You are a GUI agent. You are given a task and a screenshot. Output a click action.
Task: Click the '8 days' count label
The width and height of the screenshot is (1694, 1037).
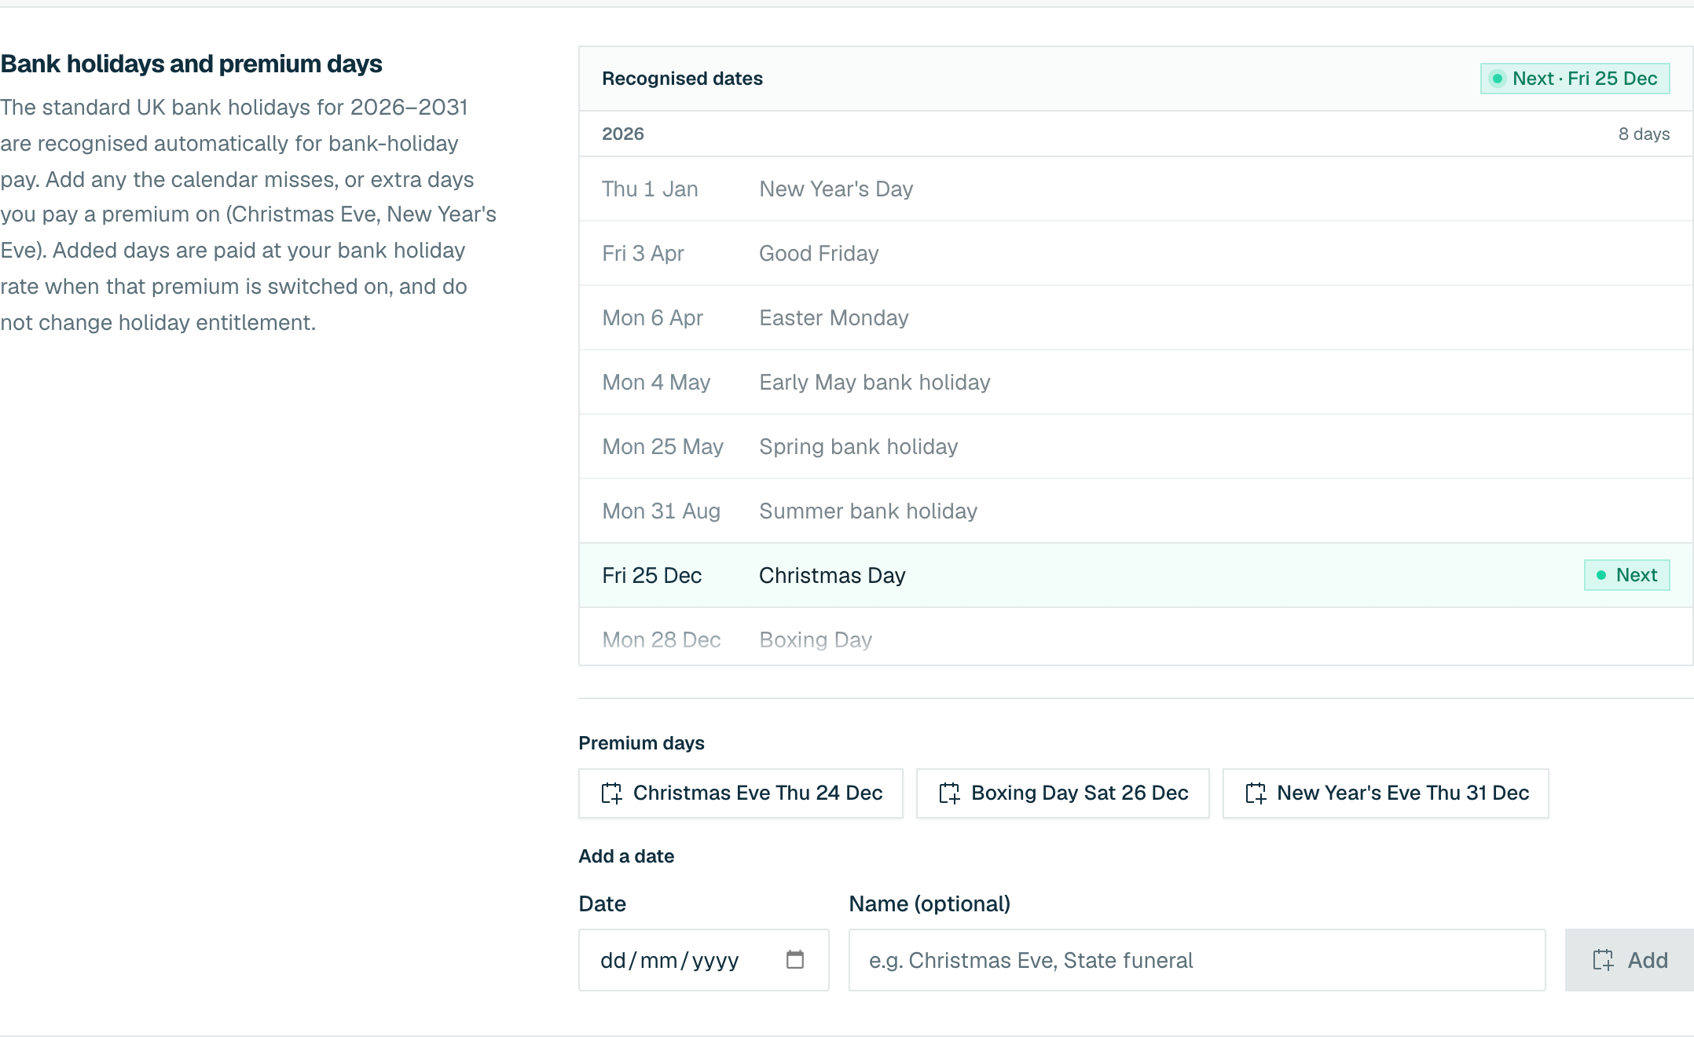pyautogui.click(x=1644, y=134)
